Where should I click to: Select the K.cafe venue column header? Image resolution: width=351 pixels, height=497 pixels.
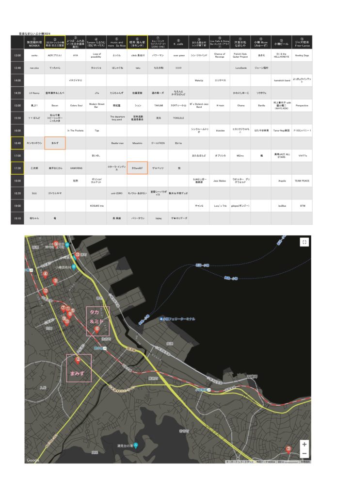pos(179,42)
